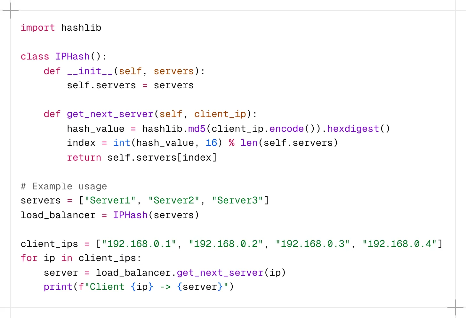Click the get_next_server method definition name
This screenshot has height=318, width=466.
[110, 114]
